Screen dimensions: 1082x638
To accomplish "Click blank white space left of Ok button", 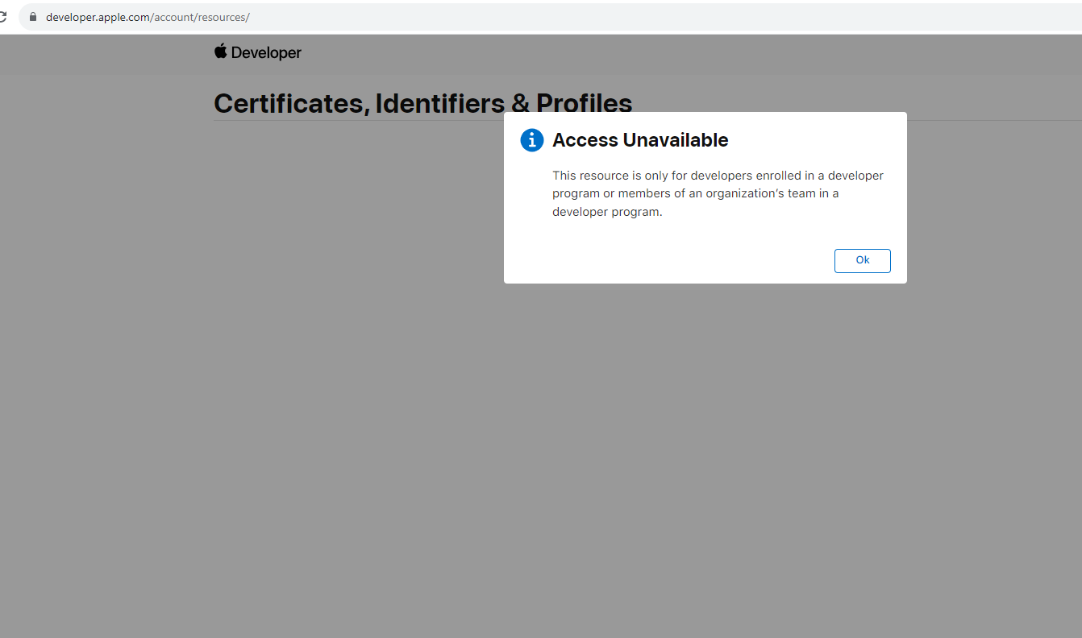I will tap(685, 261).
